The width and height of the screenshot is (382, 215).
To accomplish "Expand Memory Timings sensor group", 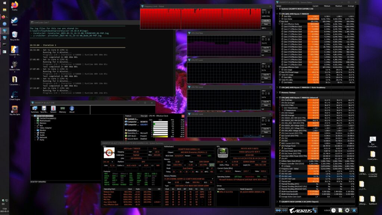I will click(x=277, y=93).
